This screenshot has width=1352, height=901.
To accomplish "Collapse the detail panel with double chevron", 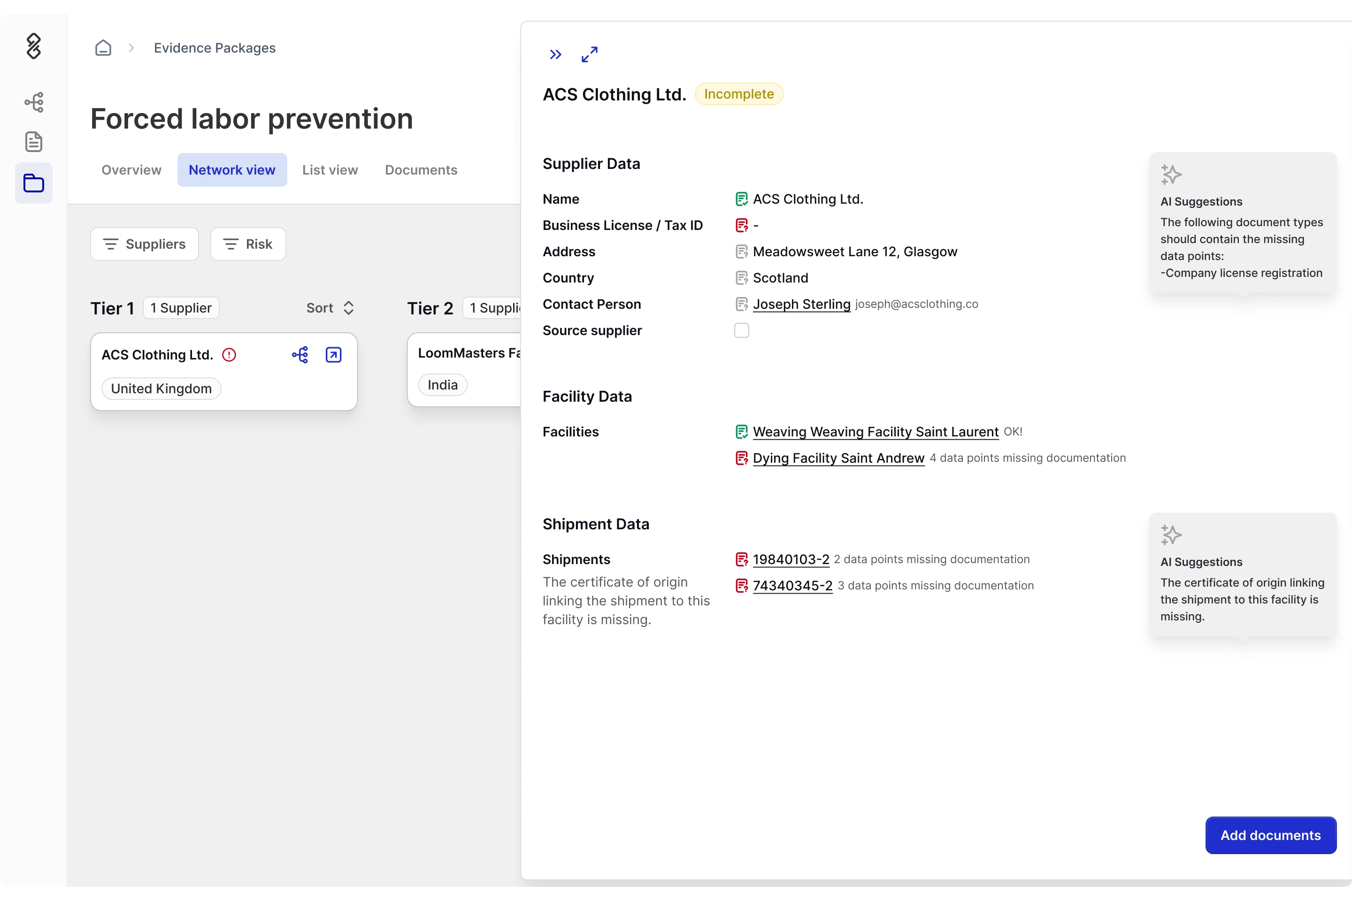I will point(555,54).
